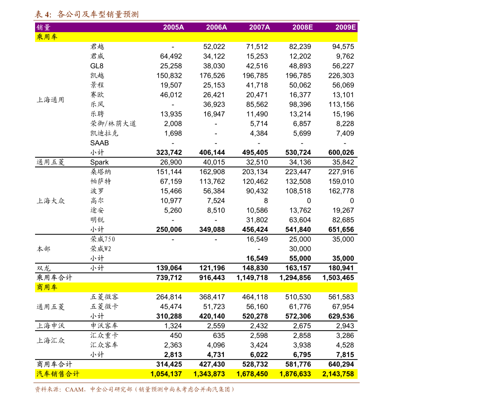
Task: Select the 明锐 row label
Action: click(x=97, y=220)
